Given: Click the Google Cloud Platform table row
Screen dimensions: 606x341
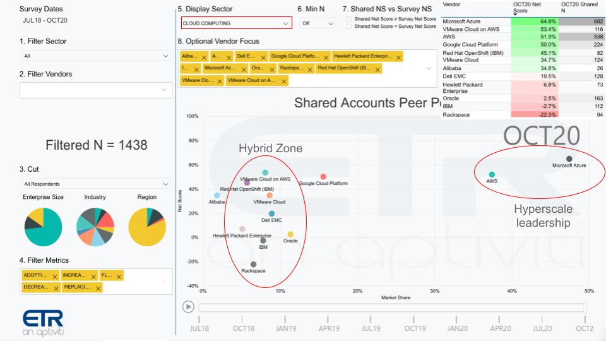Looking at the screenshot, I should pyautogui.click(x=523, y=45).
